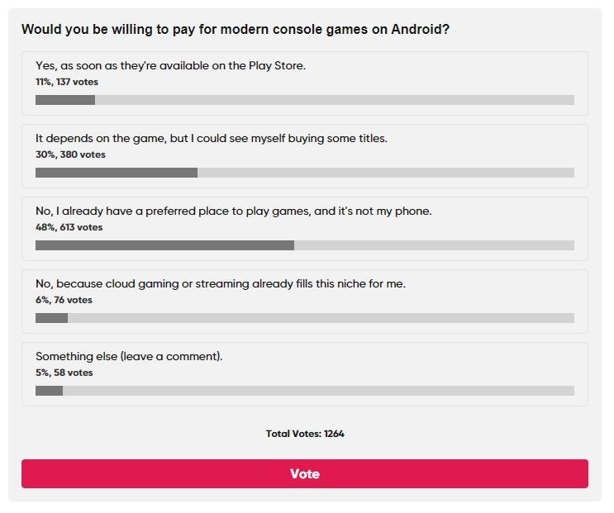The image size is (614, 513).
Task: Choose "It depends on the game" answer
Action: click(211, 138)
